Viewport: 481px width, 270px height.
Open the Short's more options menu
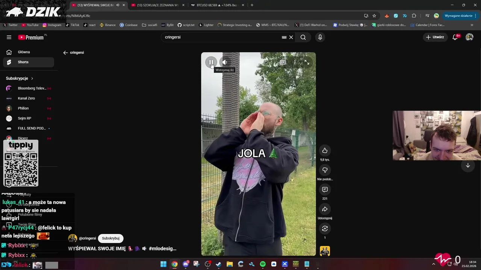[295, 62]
